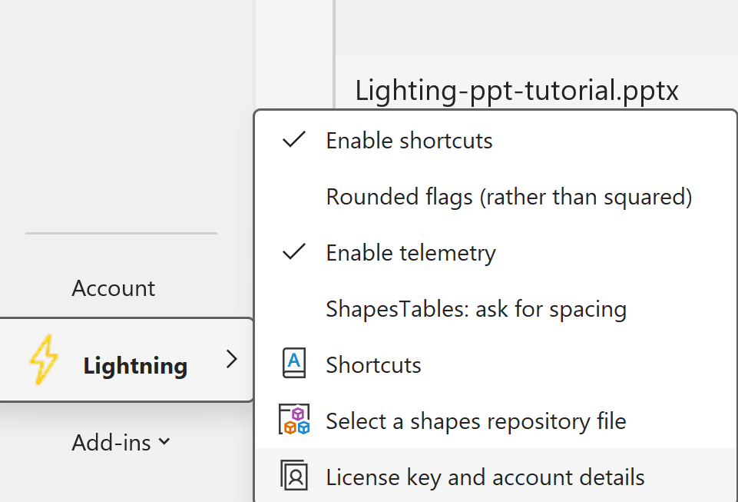Open License key and account details text
The image size is (738, 502).
coord(485,477)
